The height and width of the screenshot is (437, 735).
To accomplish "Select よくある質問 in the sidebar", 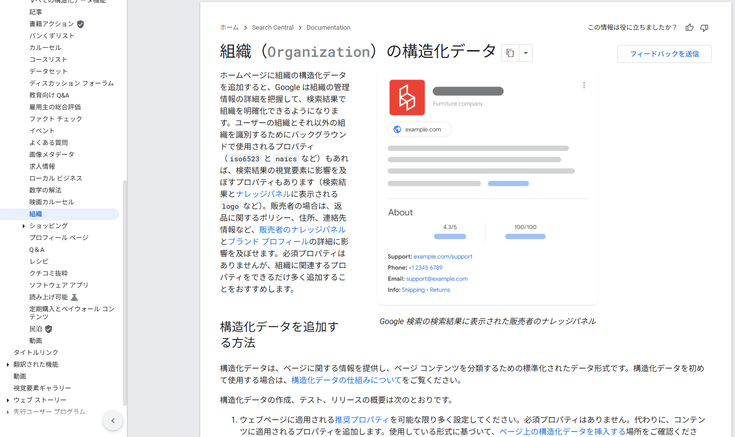I will tap(49, 143).
